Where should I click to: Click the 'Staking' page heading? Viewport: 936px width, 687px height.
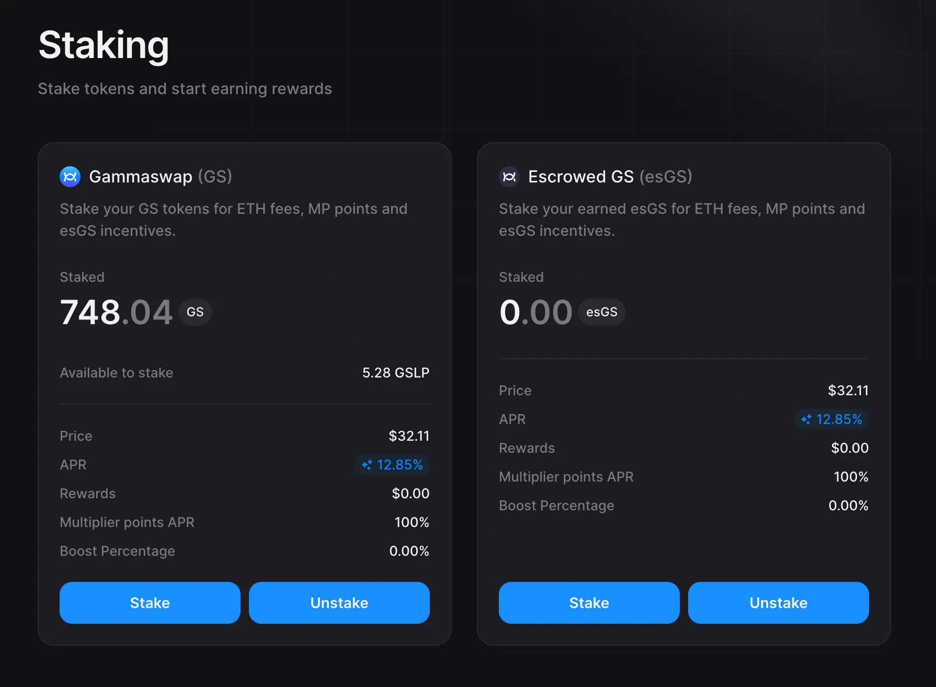tap(104, 46)
